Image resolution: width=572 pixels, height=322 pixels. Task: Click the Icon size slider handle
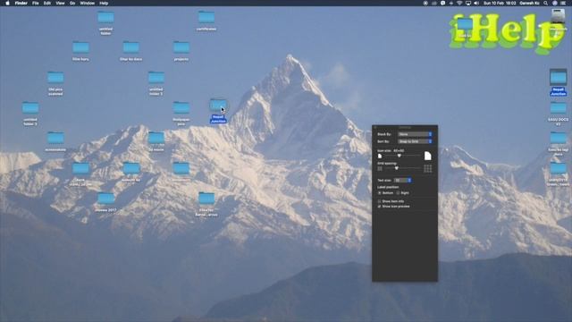pos(400,156)
